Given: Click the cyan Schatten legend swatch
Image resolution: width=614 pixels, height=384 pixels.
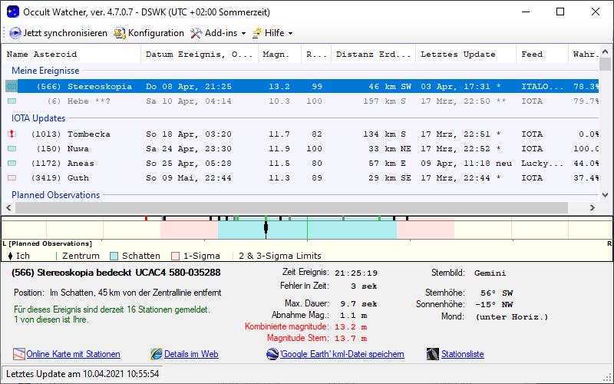Looking at the screenshot, I should click(114, 256).
